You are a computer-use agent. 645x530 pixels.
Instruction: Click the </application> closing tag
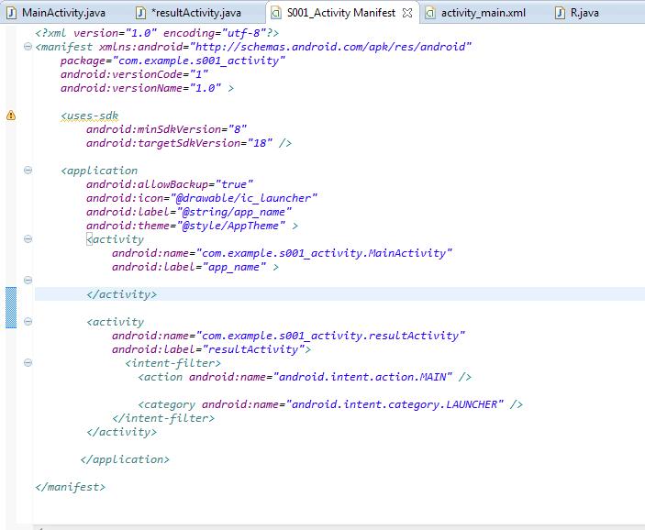click(125, 459)
